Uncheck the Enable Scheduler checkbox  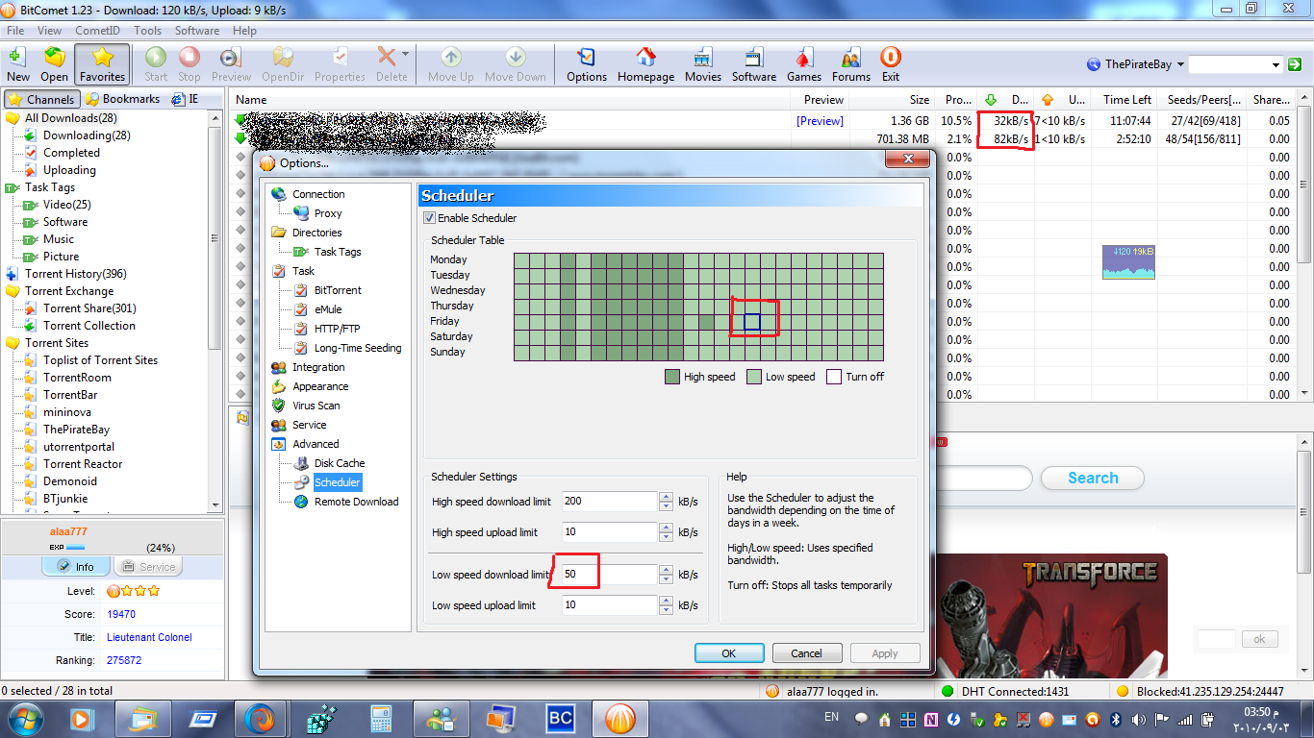pyautogui.click(x=430, y=218)
